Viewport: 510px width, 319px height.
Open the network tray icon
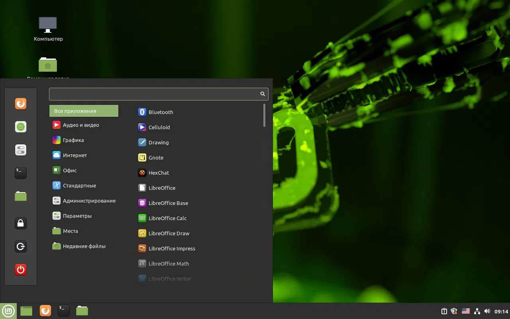click(x=477, y=311)
